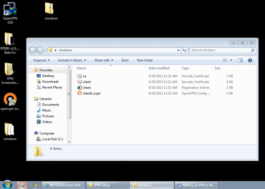The width and height of the screenshot is (265, 189).
Task: Click navigation pane scroll up arrow
Action: pos(69,67)
